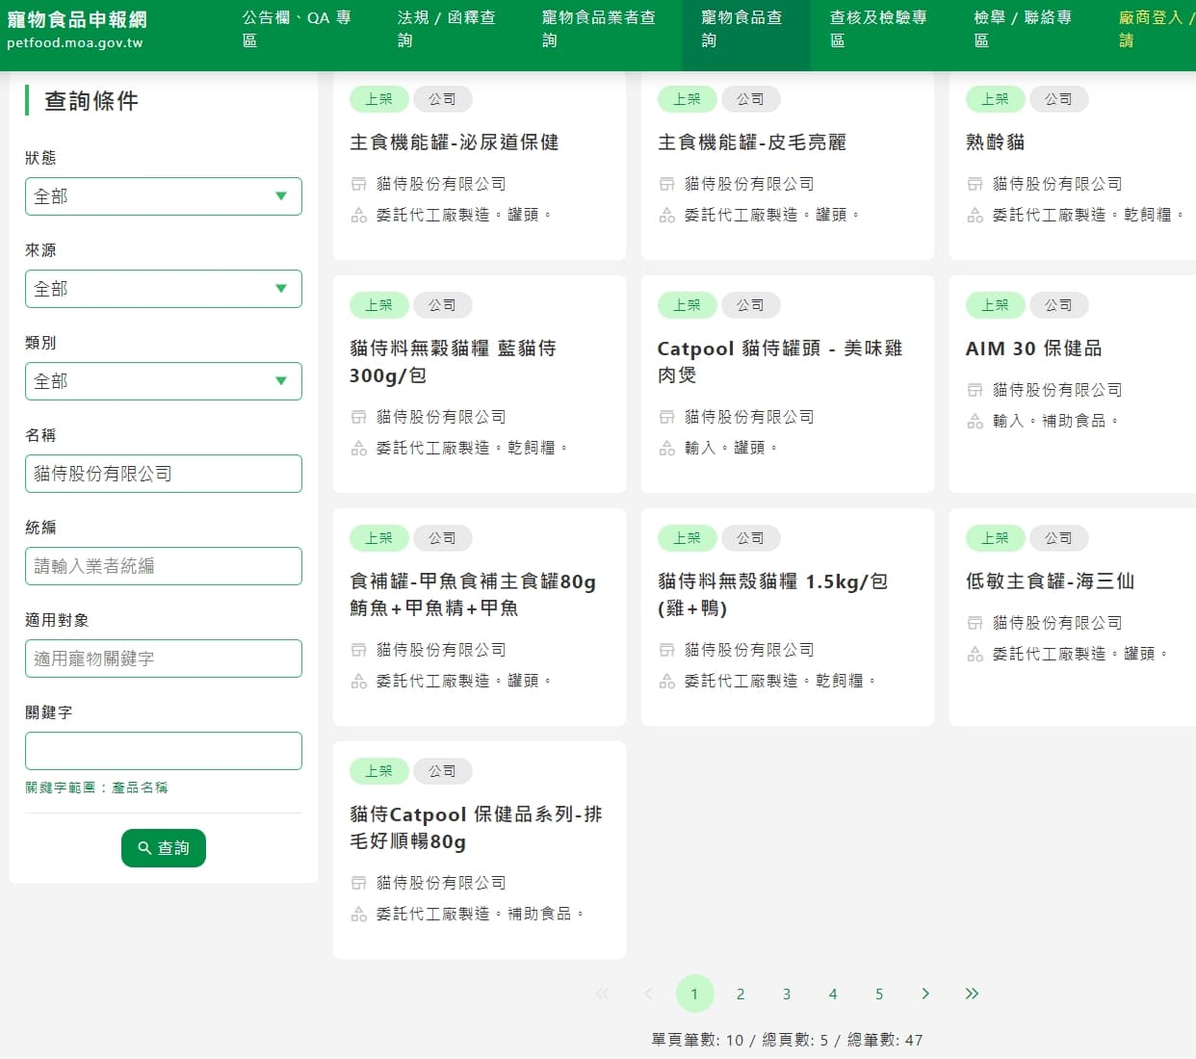
Task: Click category icon on 主食機能罐-皮毛亮麗 card
Action: point(666,215)
